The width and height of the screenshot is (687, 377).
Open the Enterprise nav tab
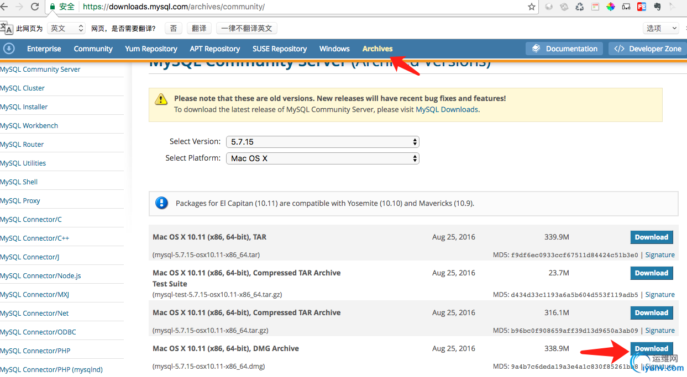pyautogui.click(x=44, y=49)
